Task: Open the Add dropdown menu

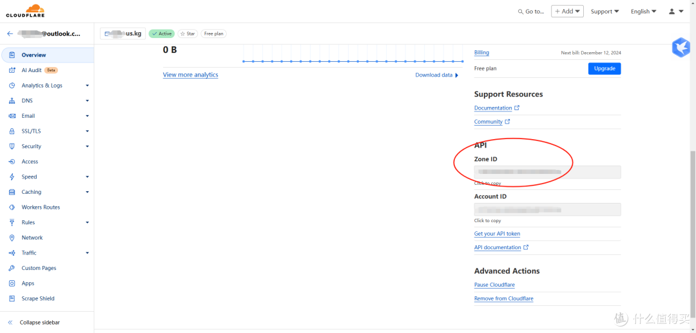Action: tap(567, 12)
